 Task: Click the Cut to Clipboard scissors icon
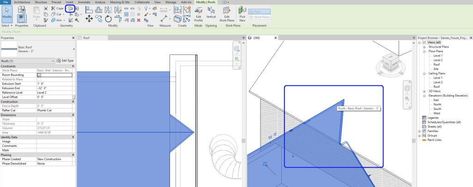coord(46,8)
